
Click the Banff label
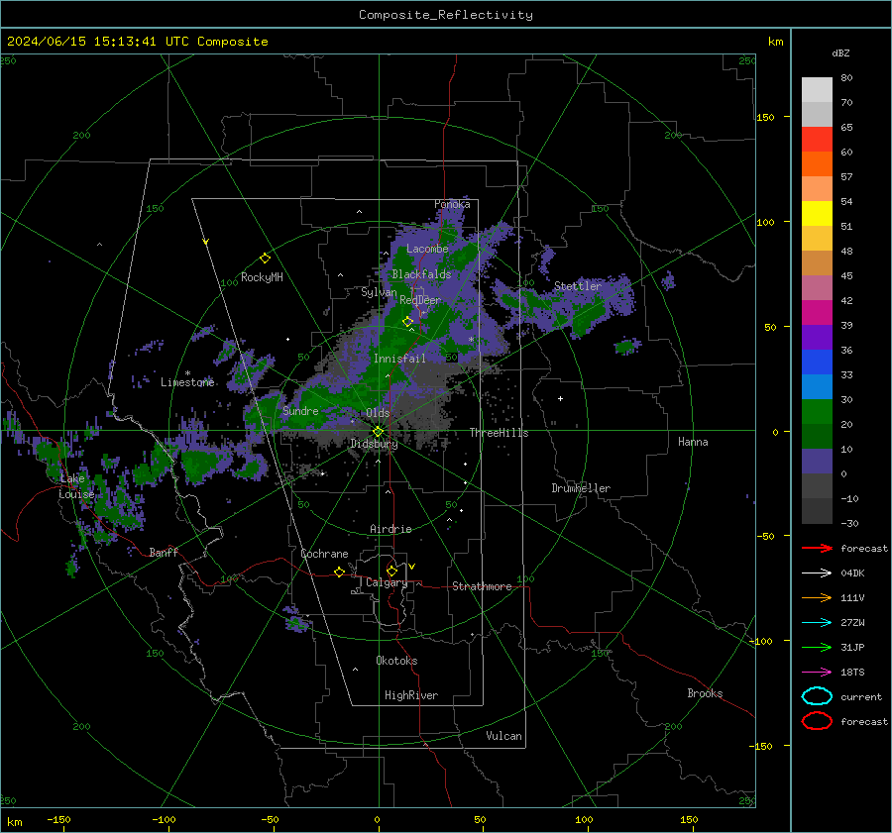164,552
